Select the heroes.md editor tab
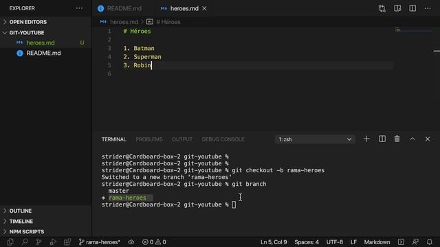The height and width of the screenshot is (247, 440). pyautogui.click(x=184, y=8)
